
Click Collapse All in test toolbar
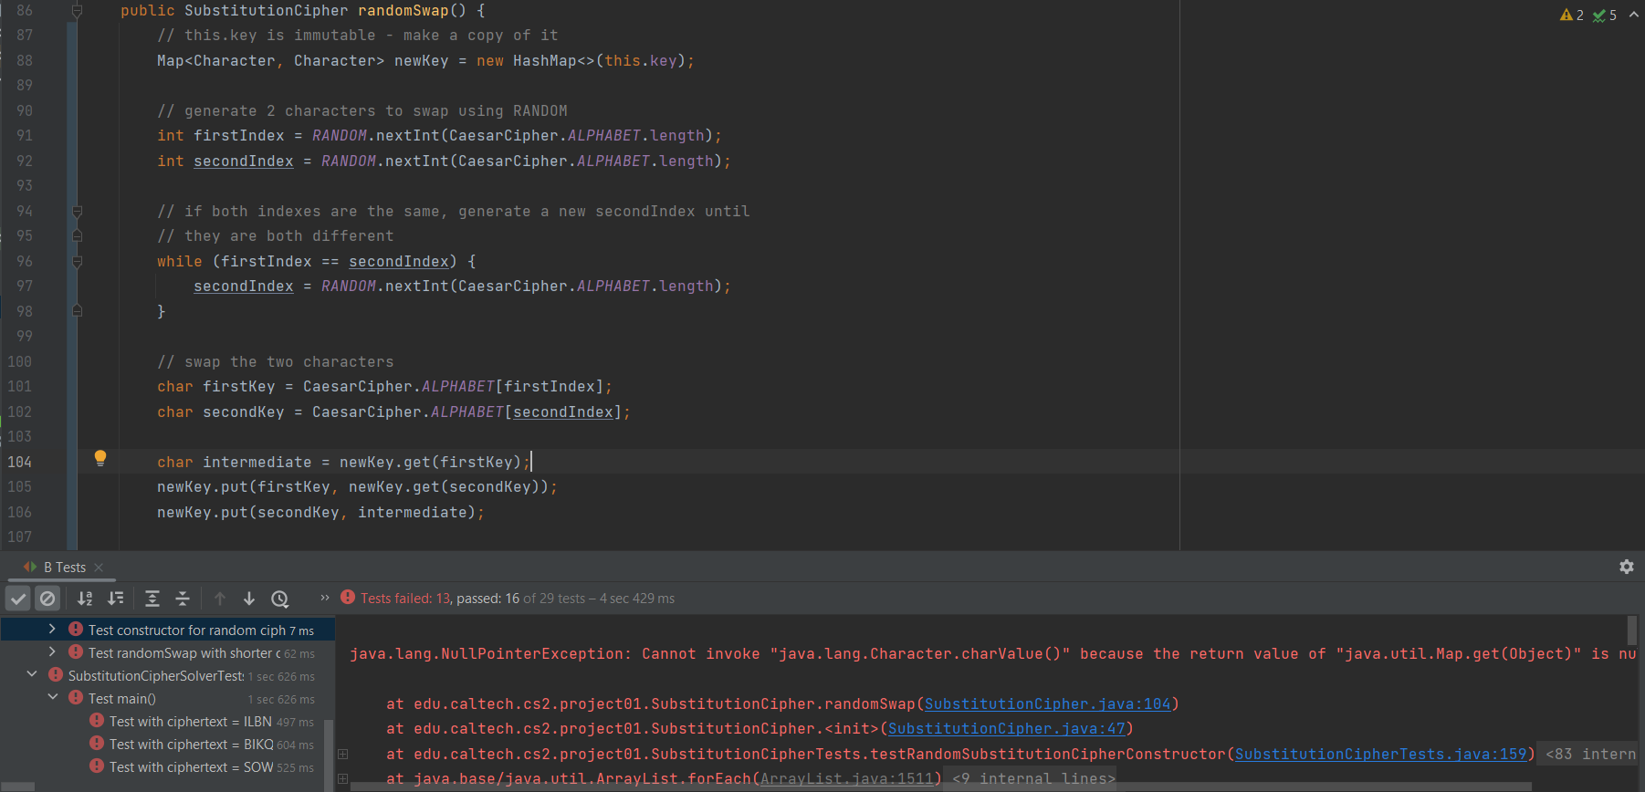tap(183, 599)
